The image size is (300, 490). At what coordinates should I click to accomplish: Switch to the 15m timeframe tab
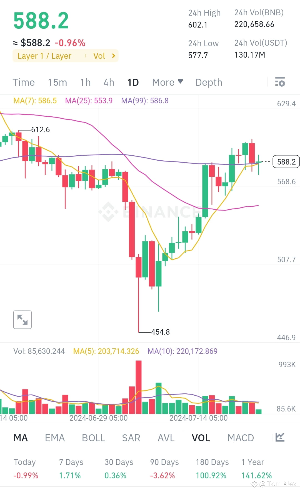tap(57, 82)
